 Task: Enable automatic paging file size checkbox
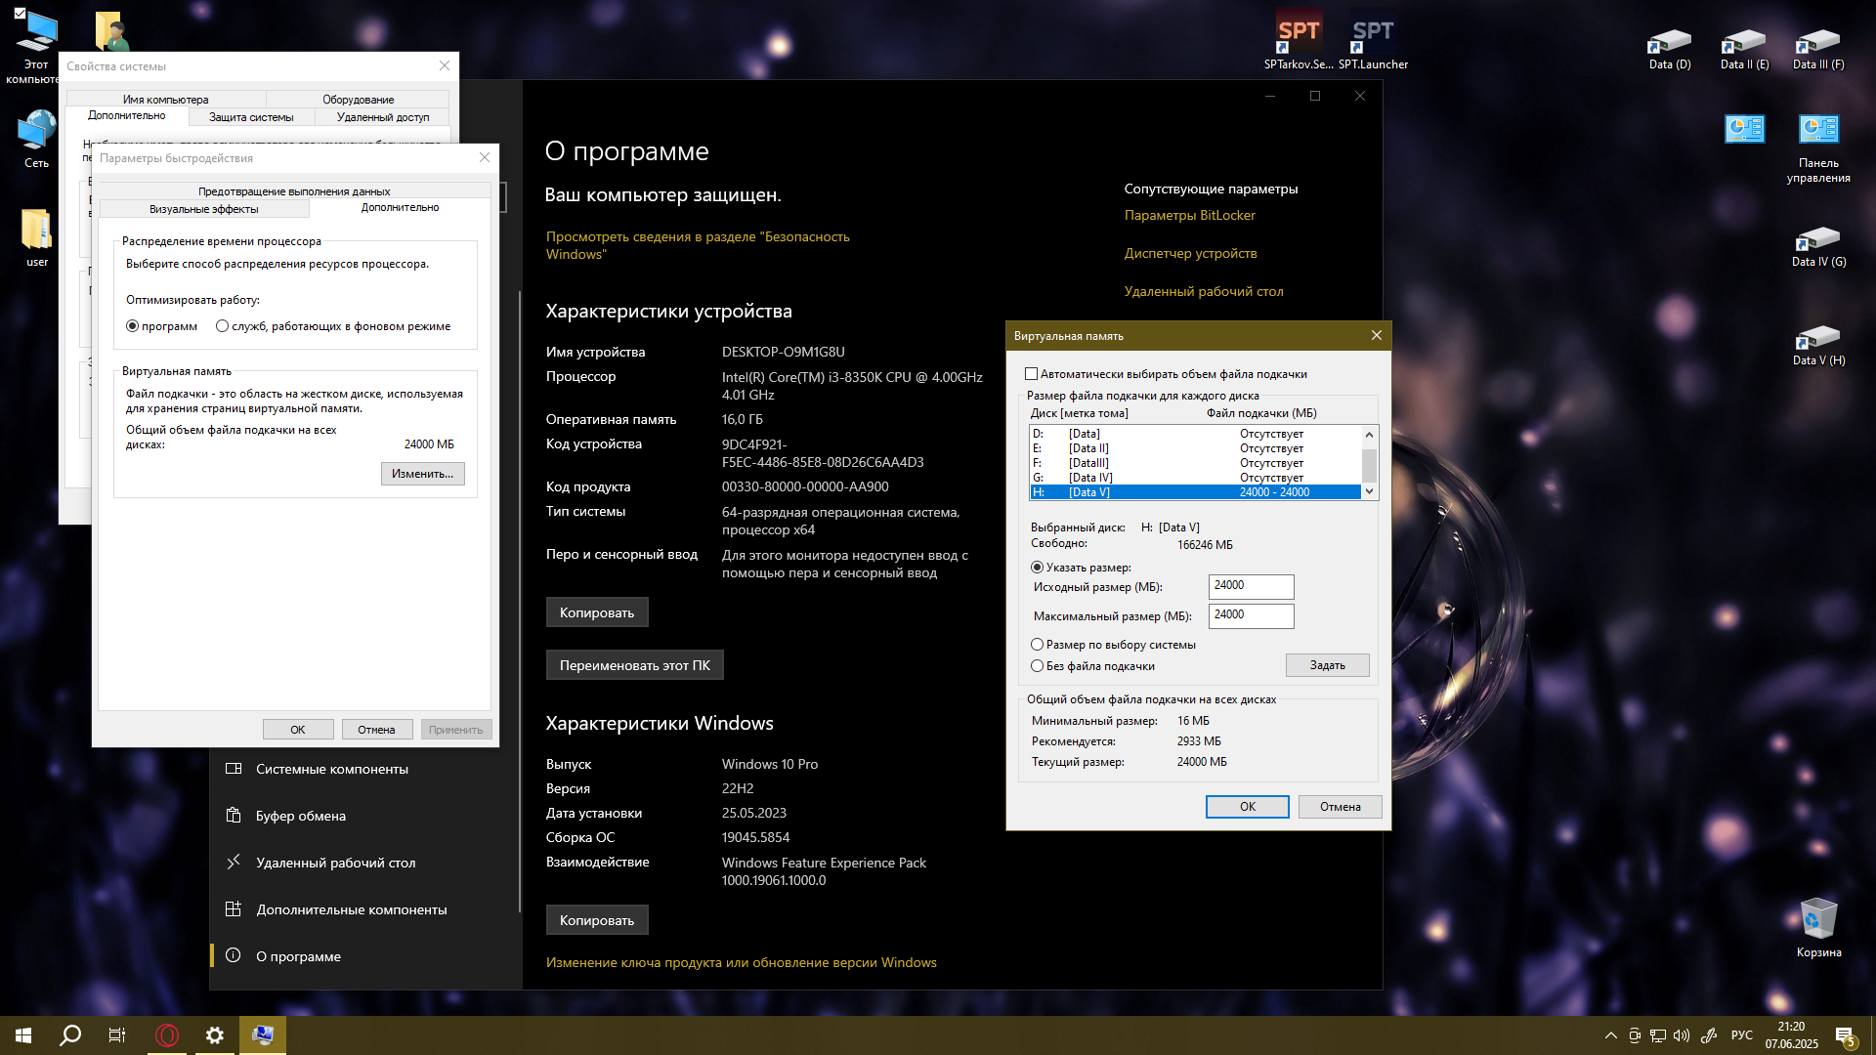tap(1031, 374)
